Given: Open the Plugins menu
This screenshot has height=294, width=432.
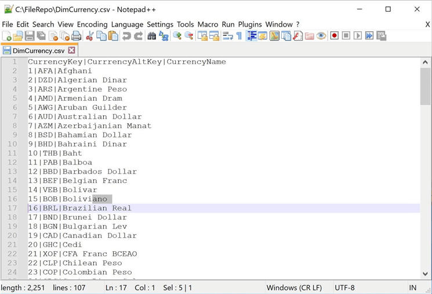Looking at the screenshot, I should tap(250, 24).
